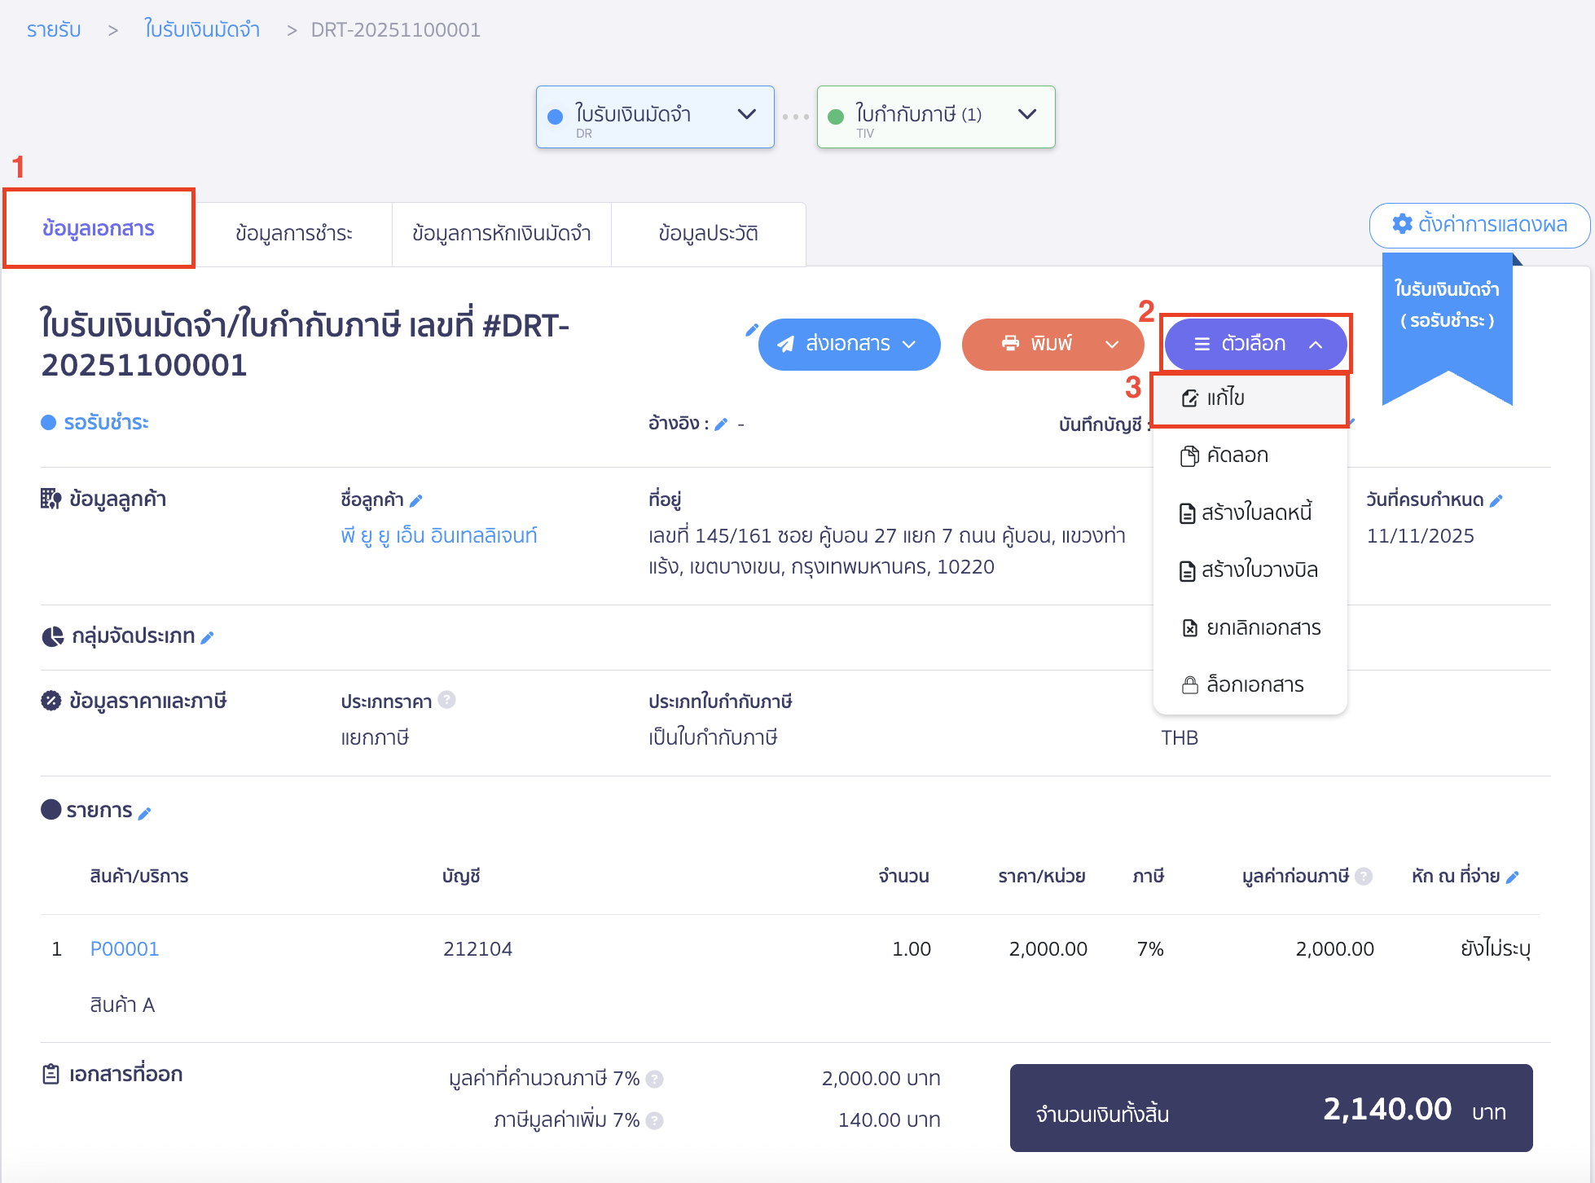Open product link P00001
This screenshot has height=1183, width=1595.
coord(125,949)
